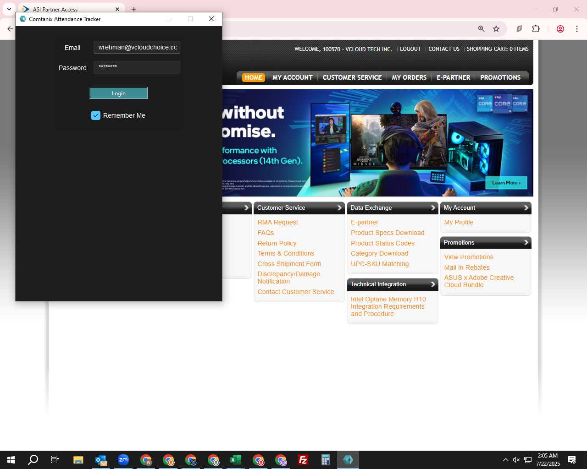Open the RMA Request link
Screen dimensions: 587x469
click(277, 222)
